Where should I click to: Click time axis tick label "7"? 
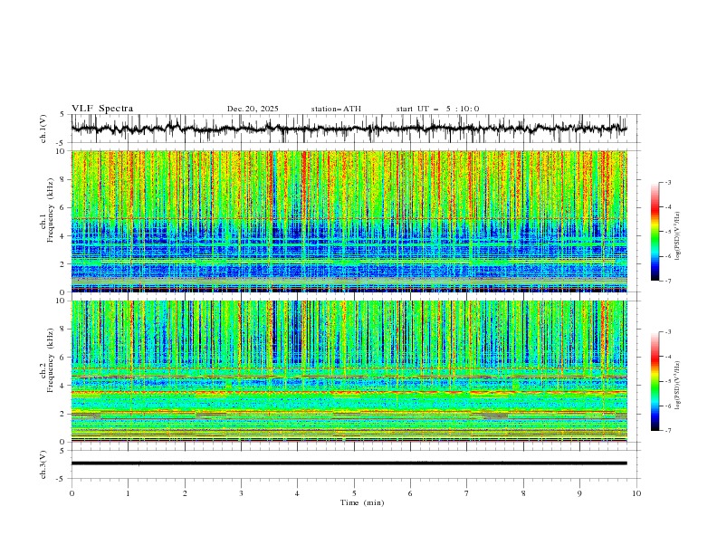[x=467, y=493]
